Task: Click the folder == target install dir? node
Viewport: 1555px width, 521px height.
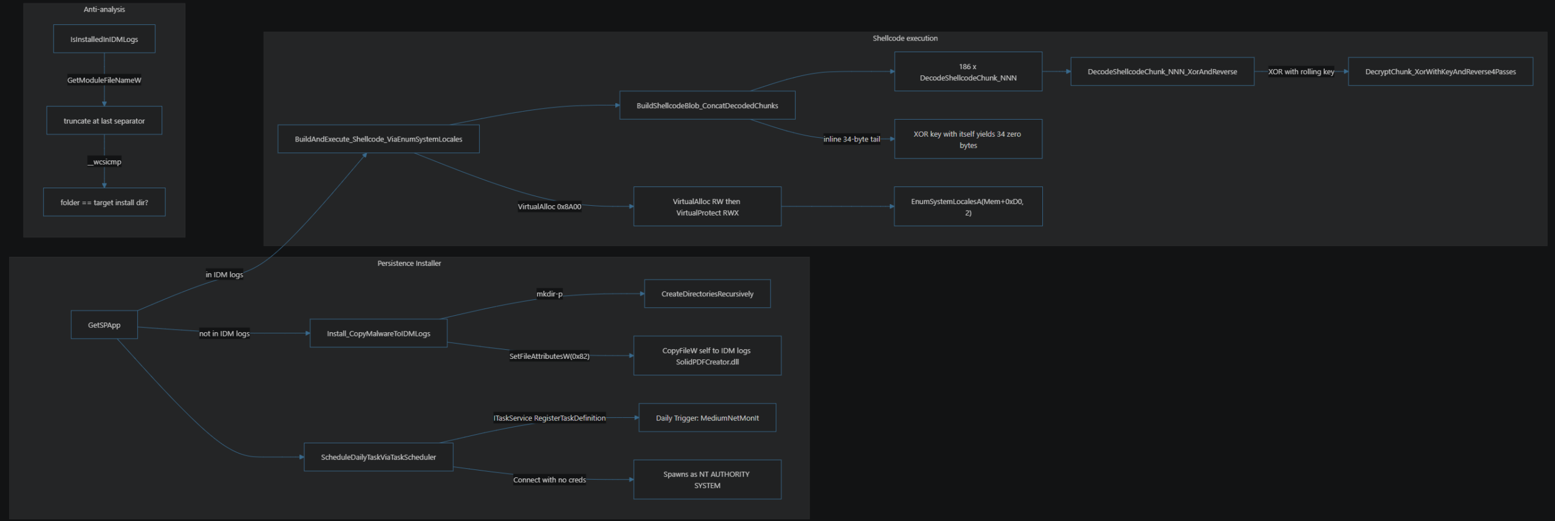Action: tap(104, 202)
